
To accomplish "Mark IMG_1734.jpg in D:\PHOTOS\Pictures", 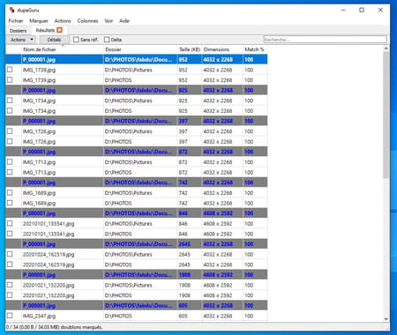I will [10, 100].
